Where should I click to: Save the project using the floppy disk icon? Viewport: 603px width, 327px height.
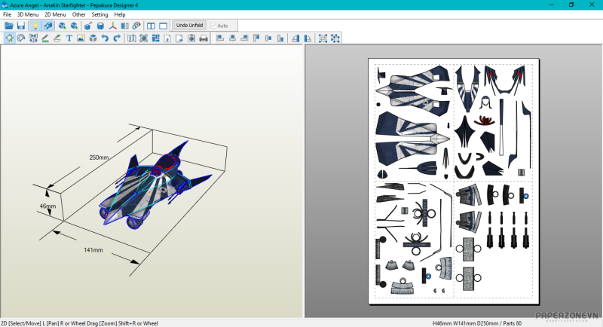[x=21, y=26]
